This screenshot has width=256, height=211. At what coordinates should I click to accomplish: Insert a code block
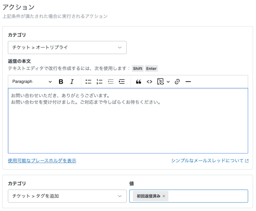tap(160, 82)
